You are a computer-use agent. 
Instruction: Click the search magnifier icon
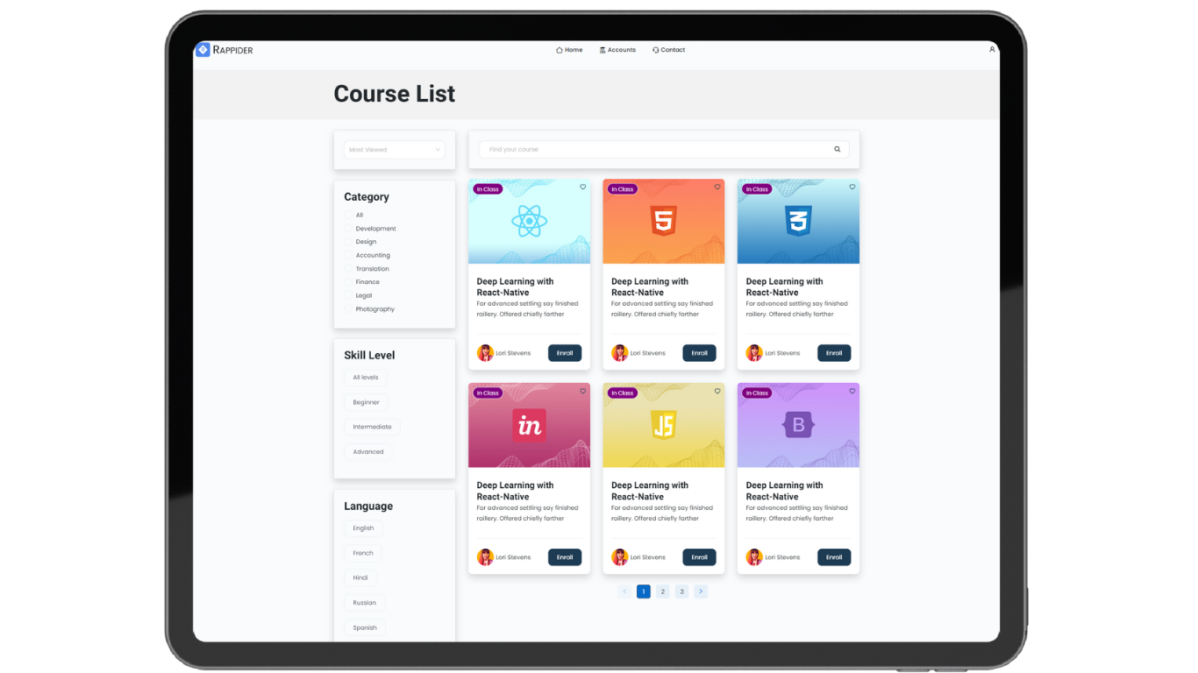838,150
